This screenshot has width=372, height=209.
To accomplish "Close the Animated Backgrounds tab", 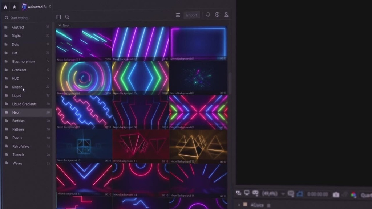I will pyautogui.click(x=50, y=7).
